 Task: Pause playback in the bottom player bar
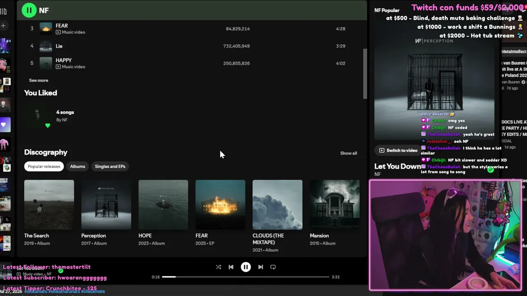point(246,267)
